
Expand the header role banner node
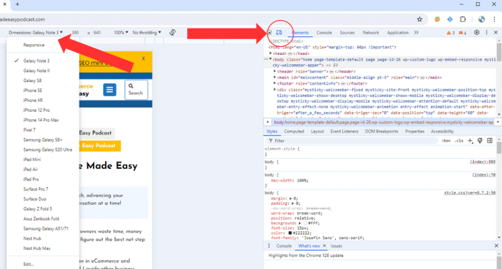(x=275, y=72)
